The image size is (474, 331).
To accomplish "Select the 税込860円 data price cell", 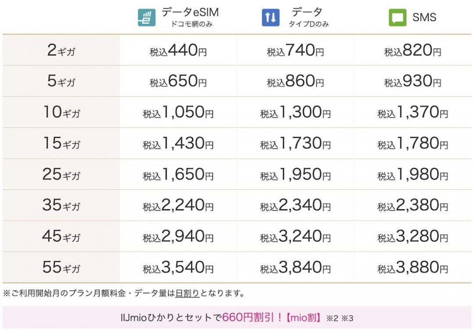I will click(x=295, y=81).
